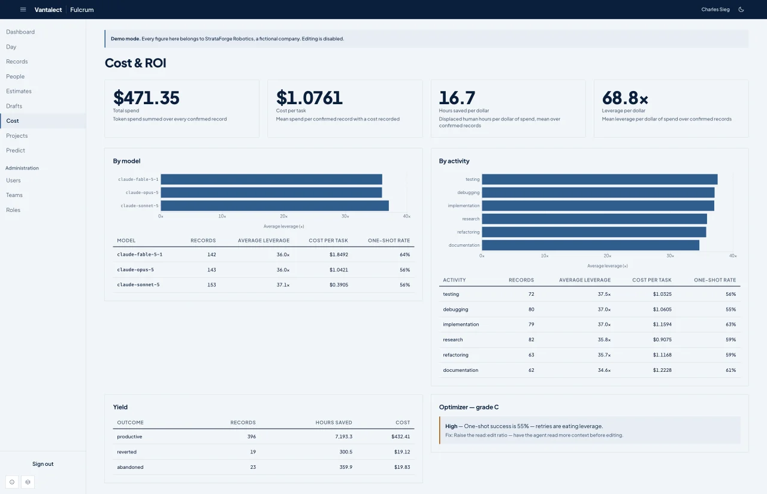The width and height of the screenshot is (767, 494).
Task: Click the reverted outcome row
Action: click(264, 452)
